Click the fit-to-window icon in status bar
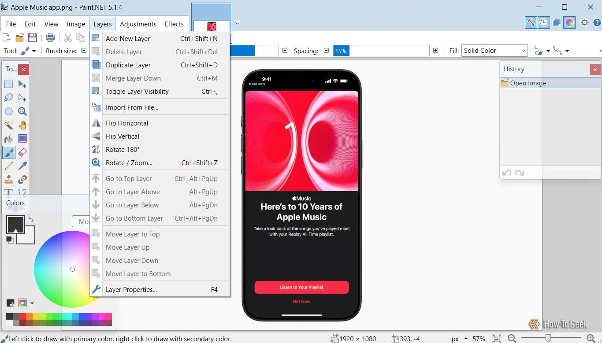This screenshot has width=602, height=343. tap(497, 339)
